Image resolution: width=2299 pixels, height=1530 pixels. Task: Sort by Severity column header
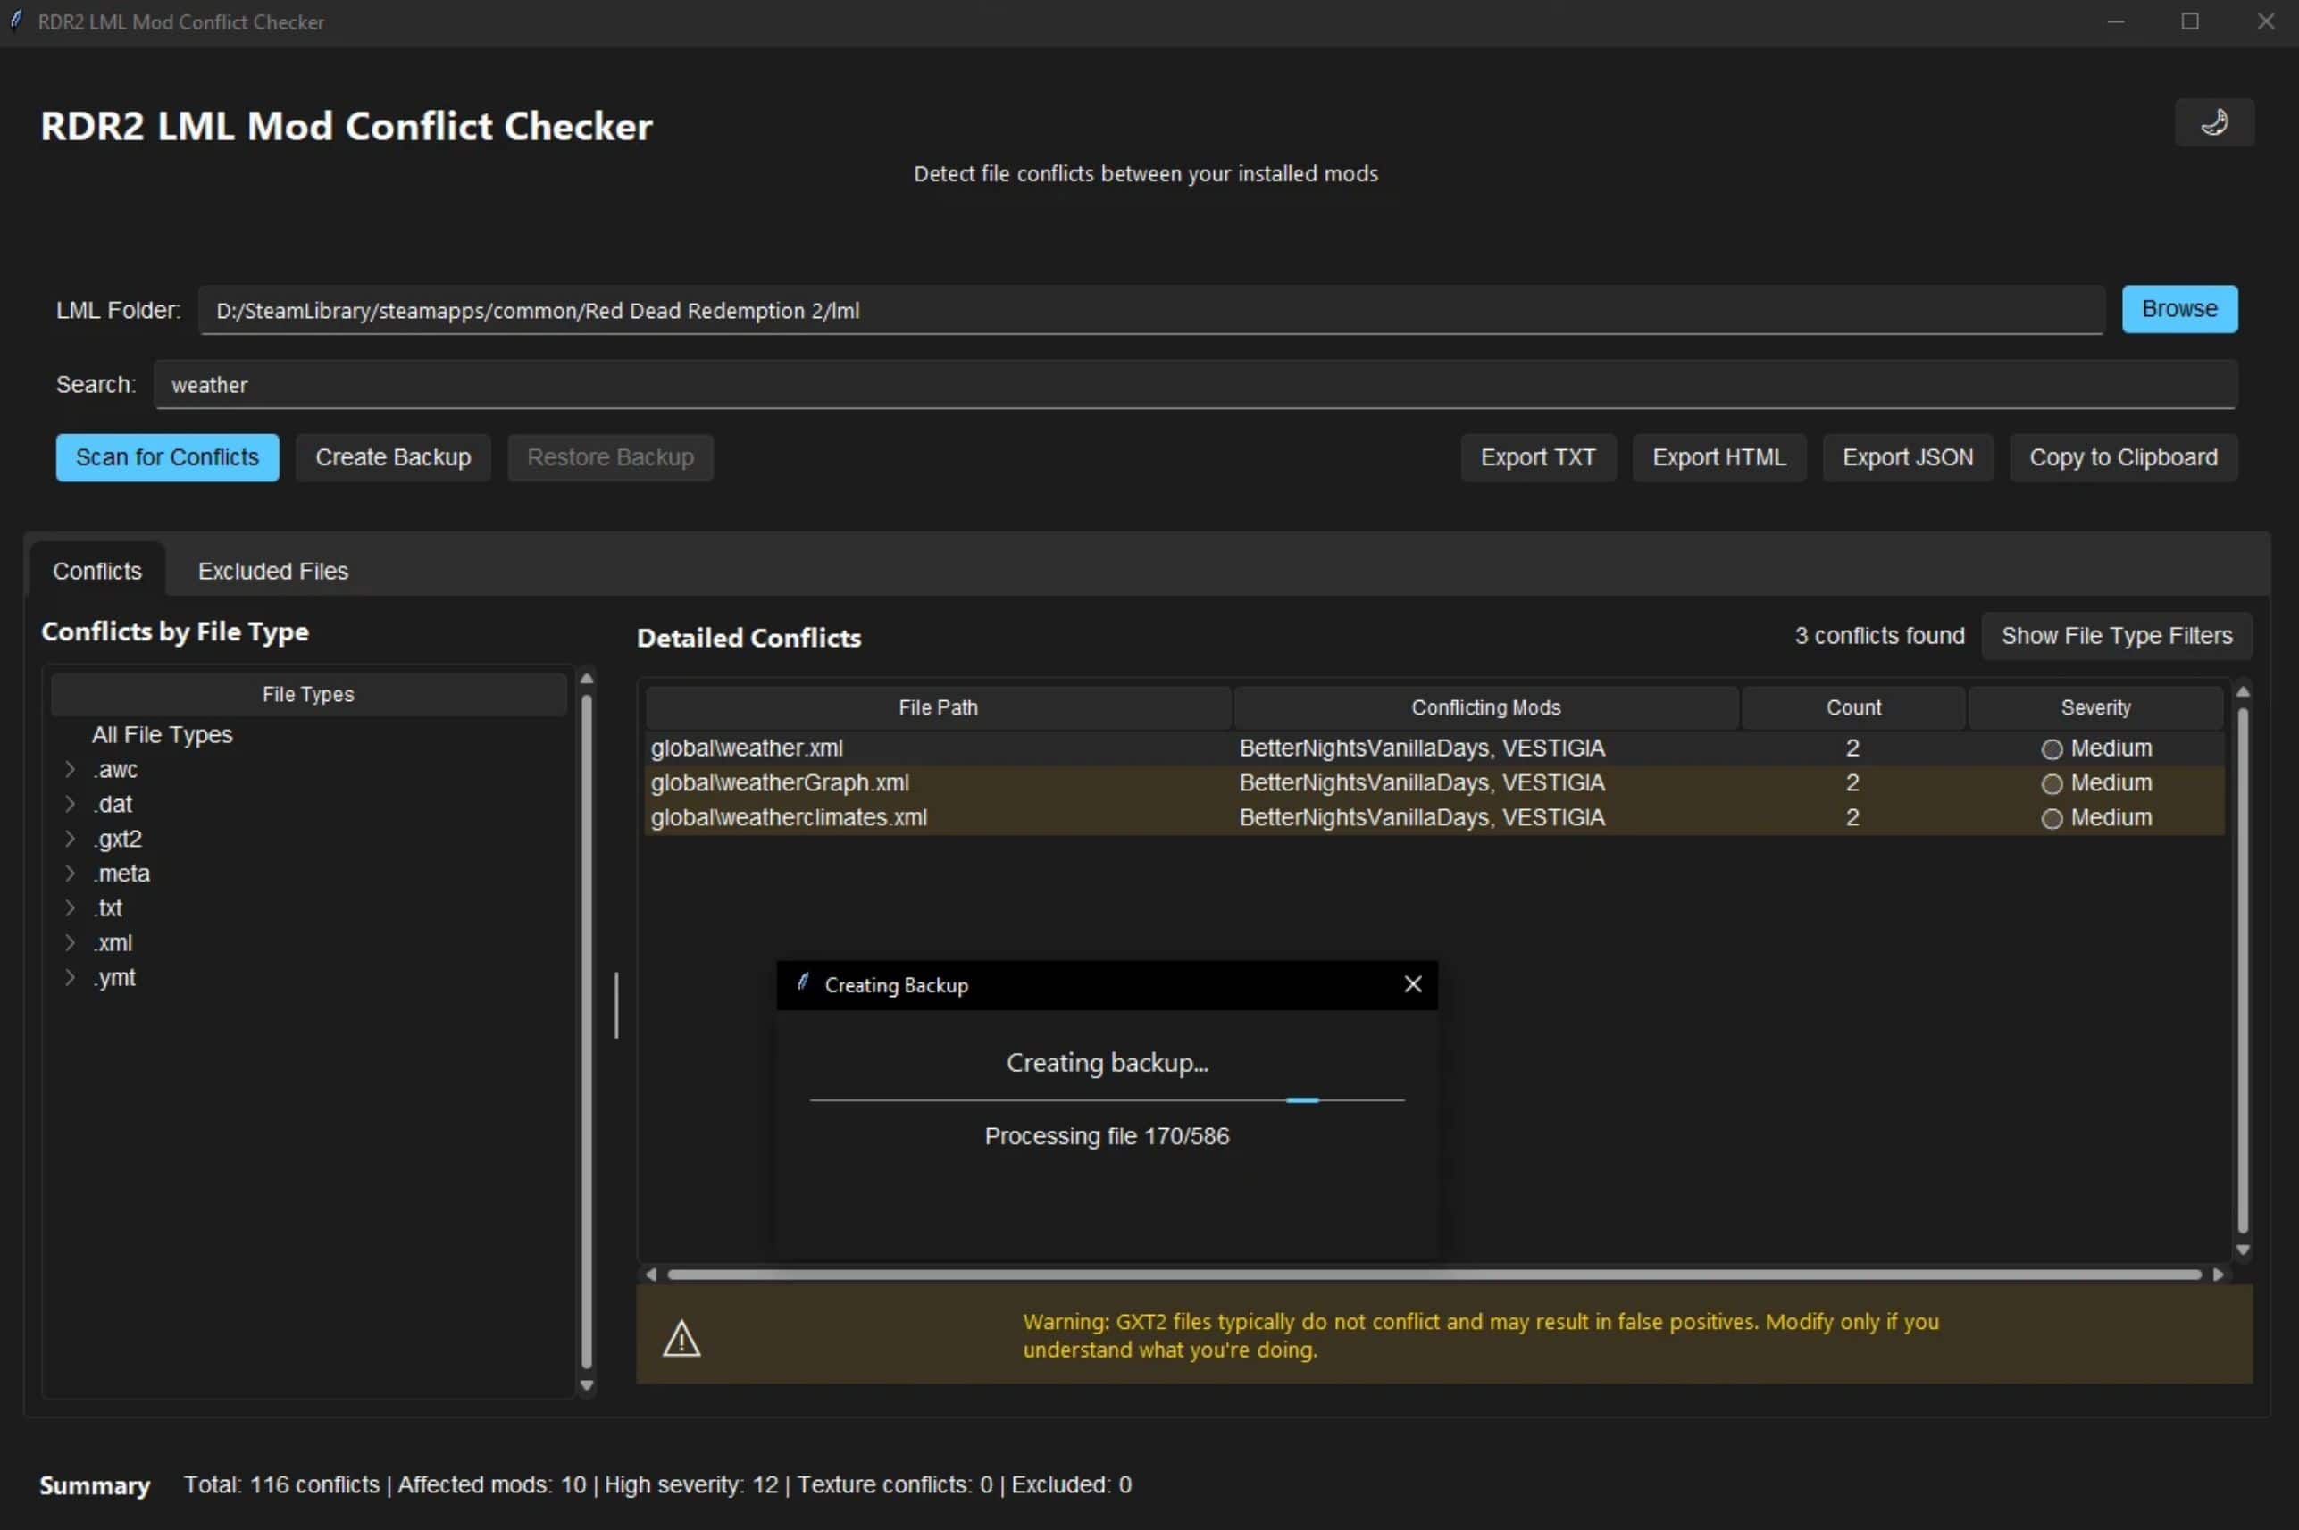[x=2095, y=707]
